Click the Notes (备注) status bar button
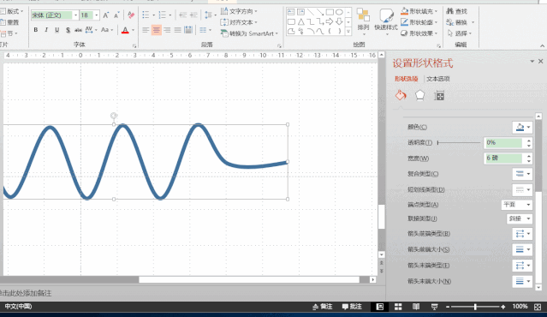 coord(323,307)
